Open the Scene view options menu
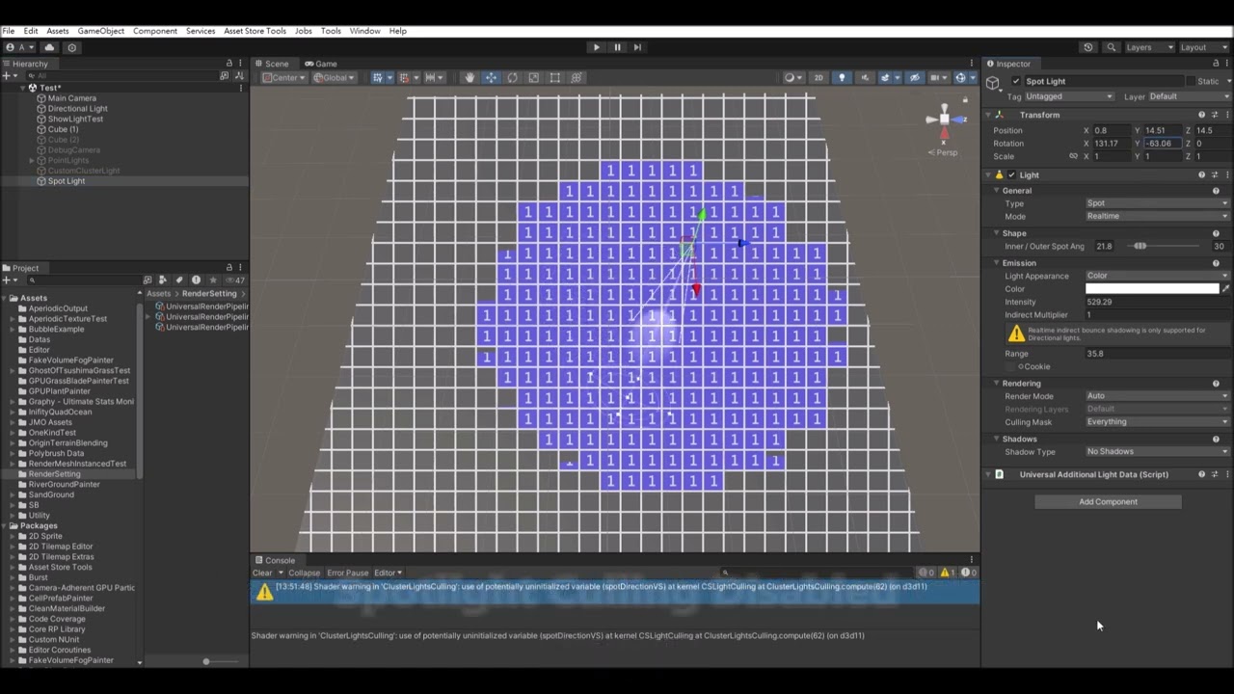Screen dimensions: 1234x694 coord(972,64)
